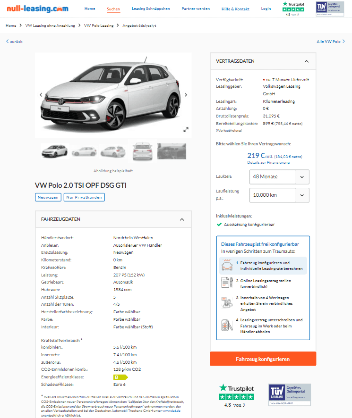
Task: Click 'Dieses Fahrzeug ist frei konfigurierbar' heading
Action: [260, 244]
